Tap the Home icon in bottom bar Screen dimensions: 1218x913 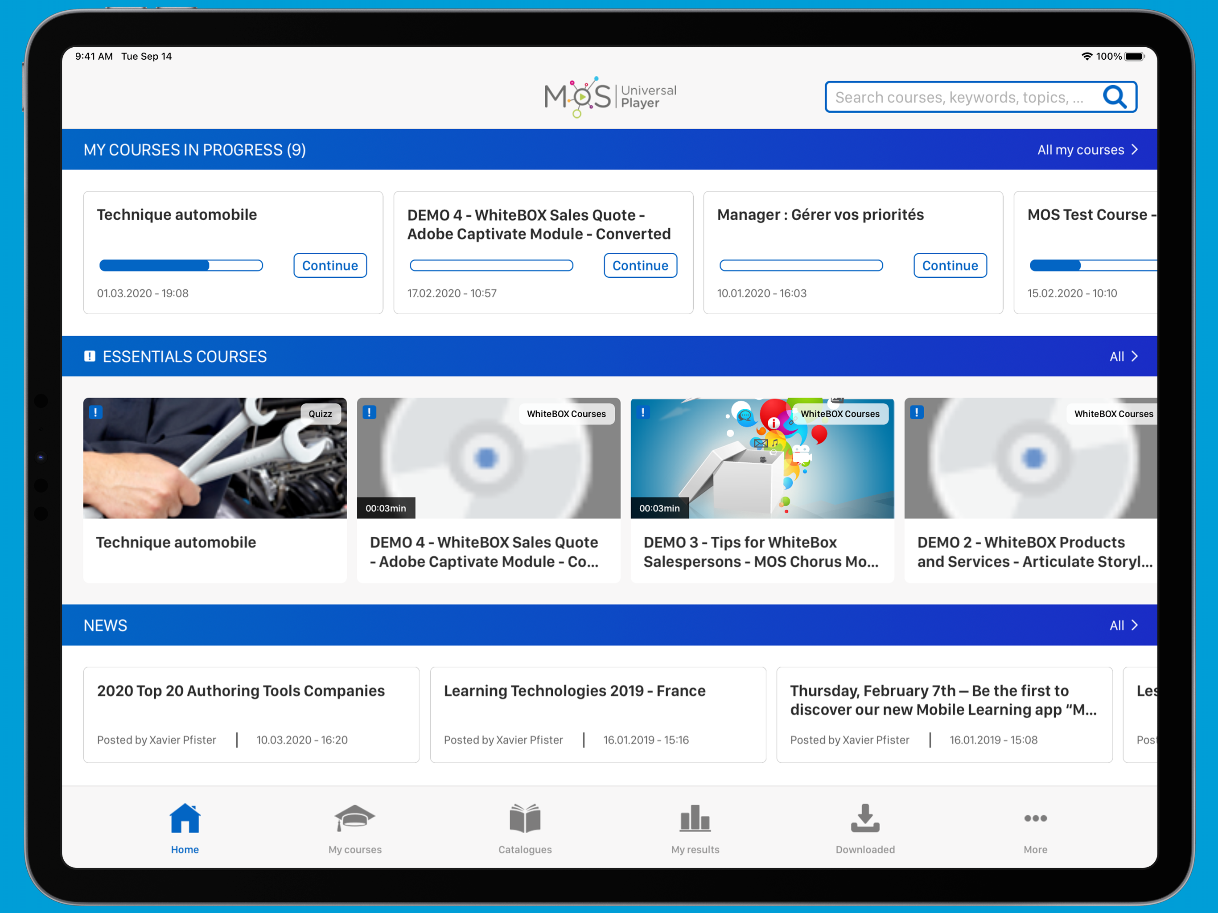coord(185,818)
